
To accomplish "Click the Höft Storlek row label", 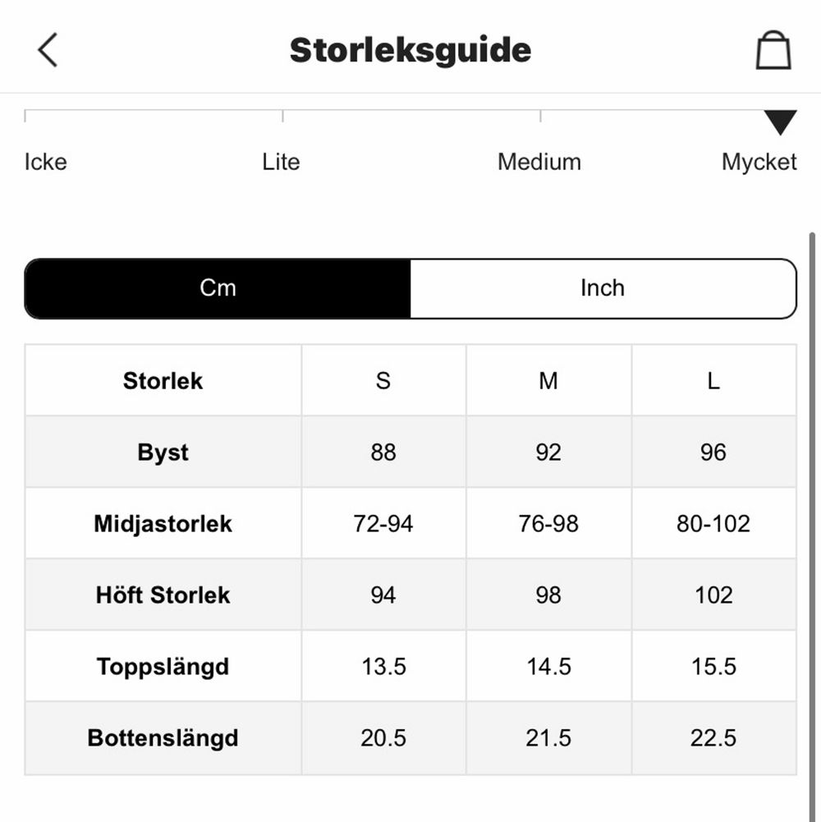I will click(163, 595).
